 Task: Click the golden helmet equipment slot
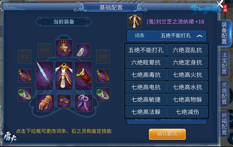pyautogui.click(x=64, y=48)
